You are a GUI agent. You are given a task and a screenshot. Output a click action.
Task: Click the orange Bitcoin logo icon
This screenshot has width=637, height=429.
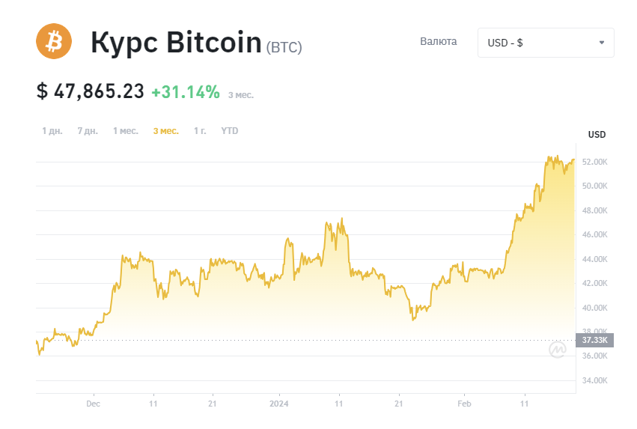coord(54,41)
